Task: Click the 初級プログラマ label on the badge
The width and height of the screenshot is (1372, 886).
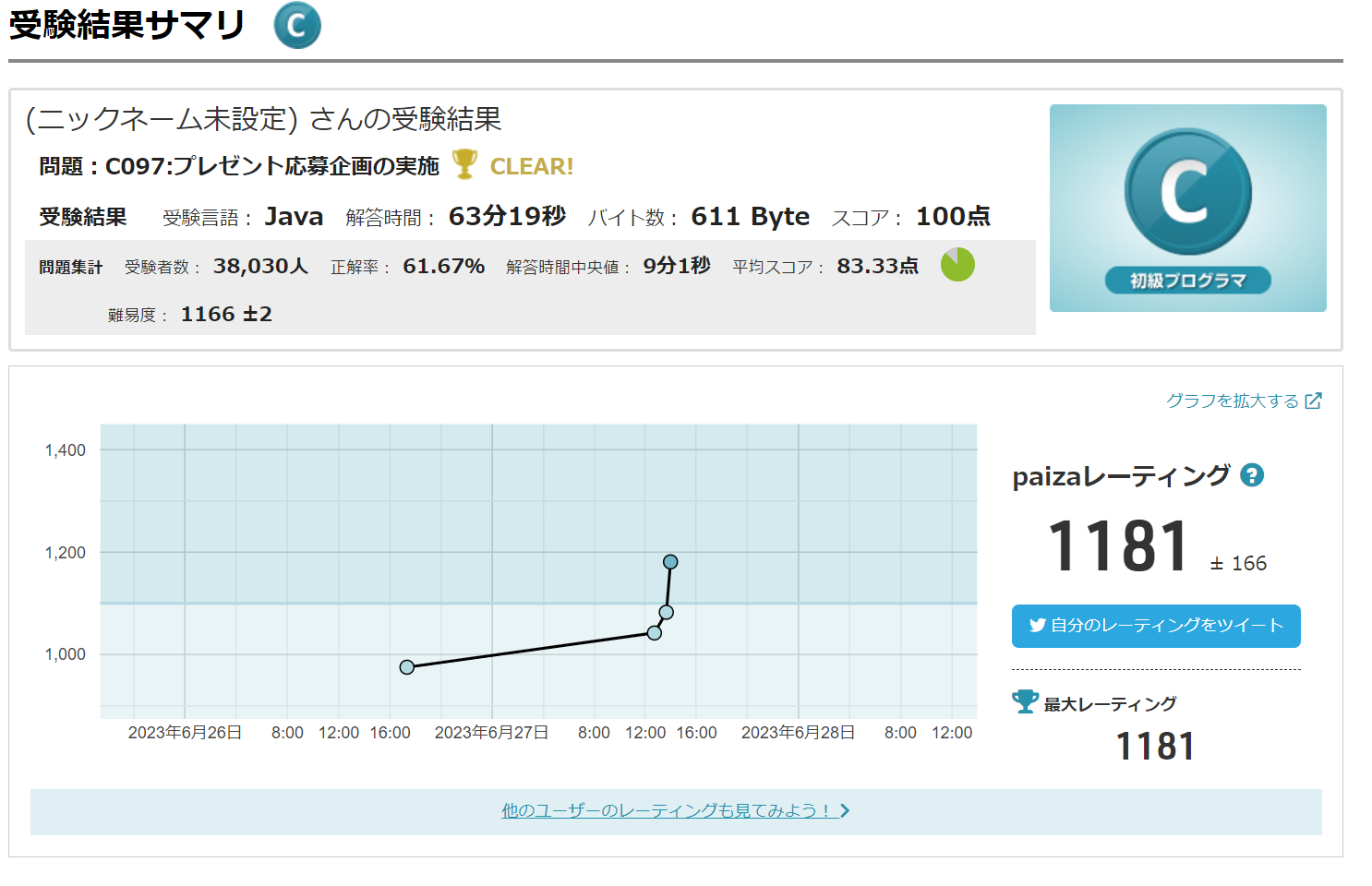Action: pos(1187,281)
